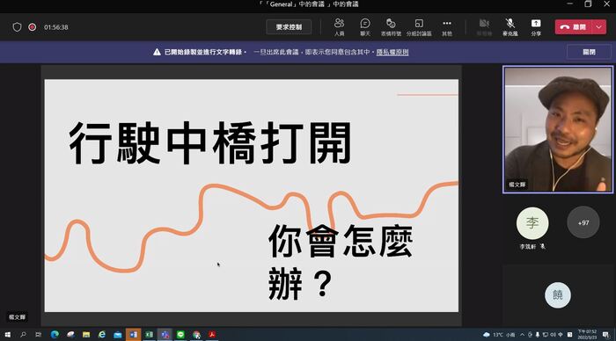The height and width of the screenshot is (341, 616).
Task: Open Adobe Acrobat from the taskbar
Action: (x=212, y=335)
